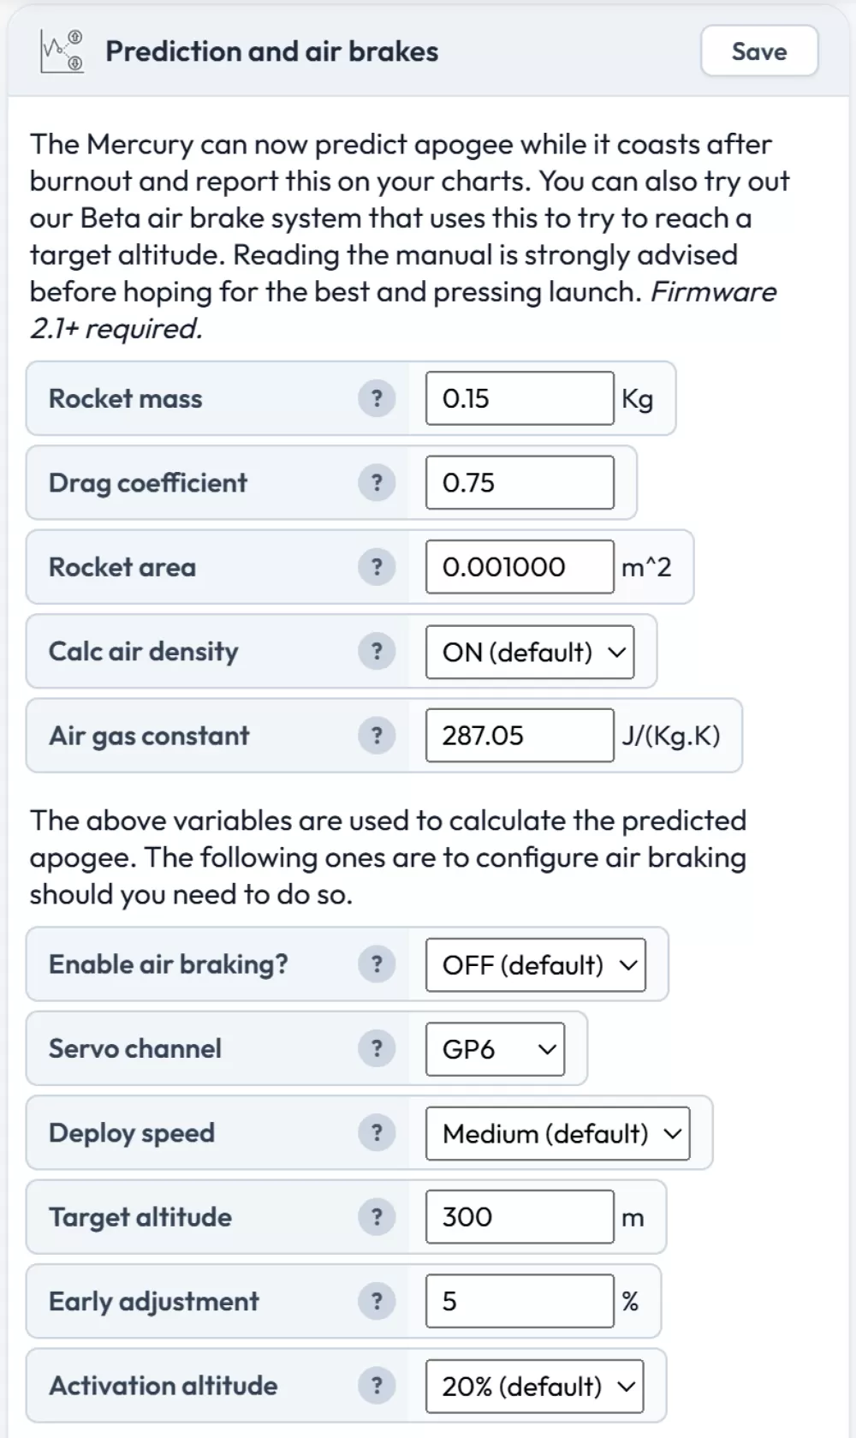Click the question mark beside Rocket area
Screen dimensions: 856x1438
(377, 567)
